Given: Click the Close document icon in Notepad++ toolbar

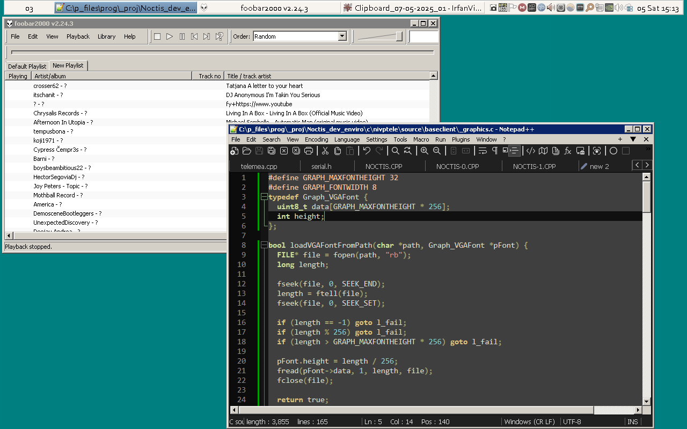Looking at the screenshot, I should pyautogui.click(x=284, y=151).
